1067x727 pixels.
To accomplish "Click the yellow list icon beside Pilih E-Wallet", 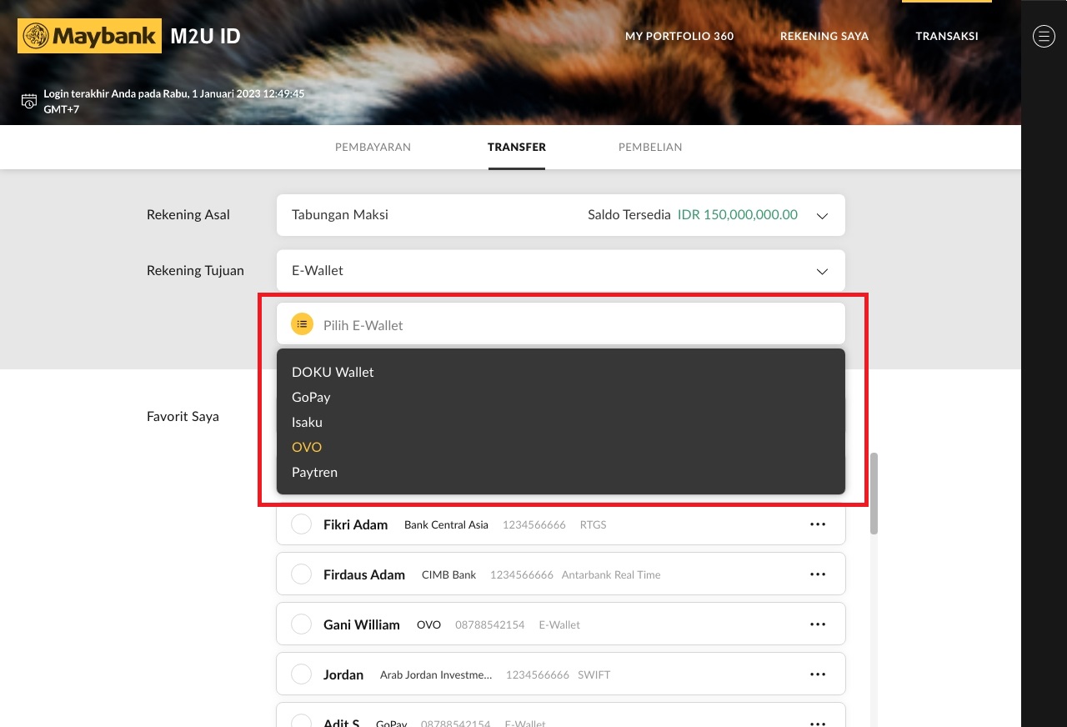I will tap(302, 324).
